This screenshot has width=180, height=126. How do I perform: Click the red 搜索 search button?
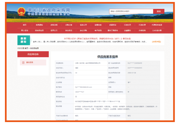159,12
